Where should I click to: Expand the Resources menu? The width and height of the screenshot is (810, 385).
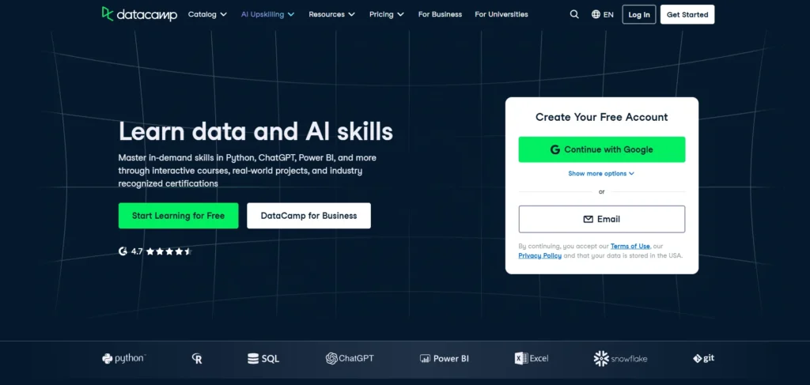coord(331,14)
